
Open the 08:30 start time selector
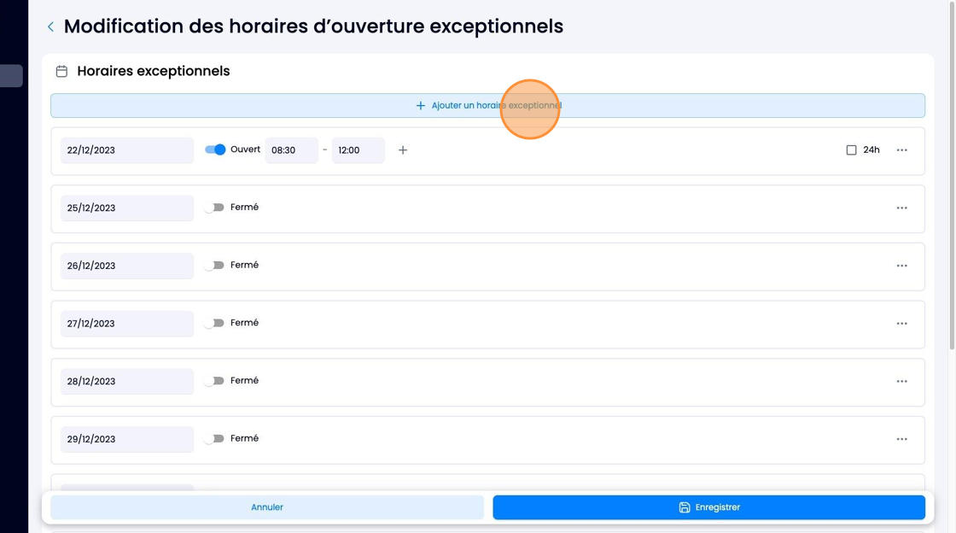tap(291, 150)
